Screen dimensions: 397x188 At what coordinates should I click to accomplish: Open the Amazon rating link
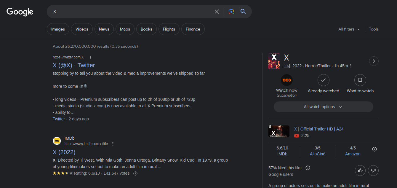pyautogui.click(x=353, y=154)
